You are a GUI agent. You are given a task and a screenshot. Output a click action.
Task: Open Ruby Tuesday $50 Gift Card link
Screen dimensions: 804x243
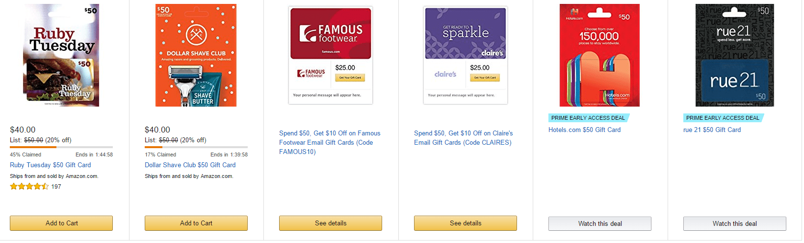tap(51, 165)
